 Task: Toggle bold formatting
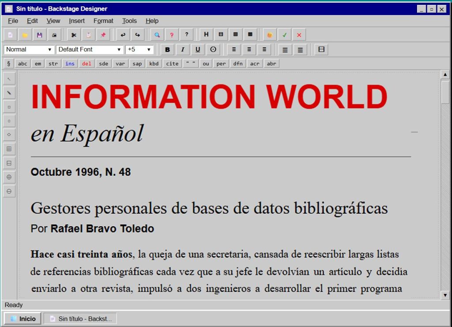[167, 49]
